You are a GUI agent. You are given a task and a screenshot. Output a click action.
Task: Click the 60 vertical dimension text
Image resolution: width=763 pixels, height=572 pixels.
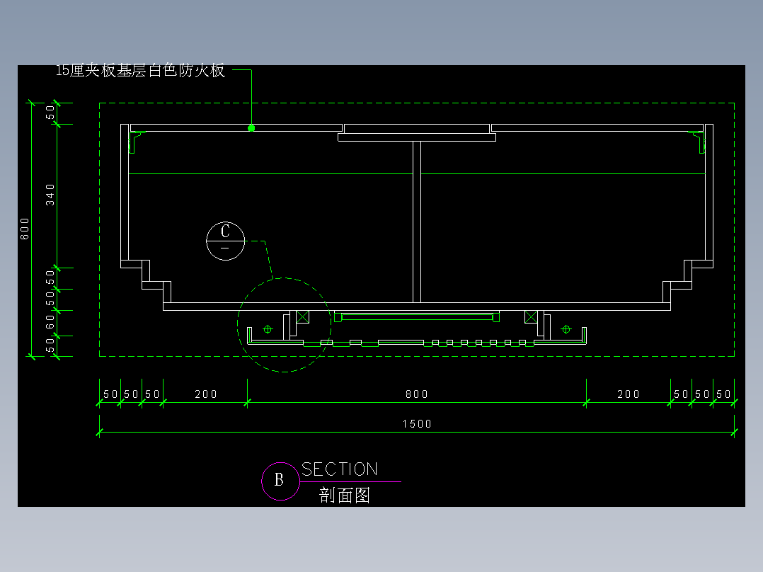[x=50, y=322]
